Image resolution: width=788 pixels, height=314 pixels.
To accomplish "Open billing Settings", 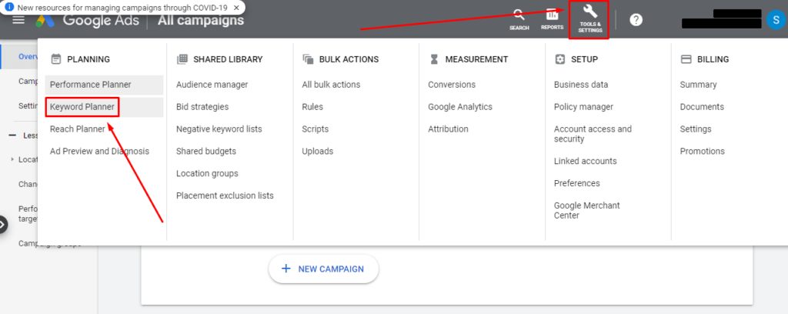I will tap(696, 129).
